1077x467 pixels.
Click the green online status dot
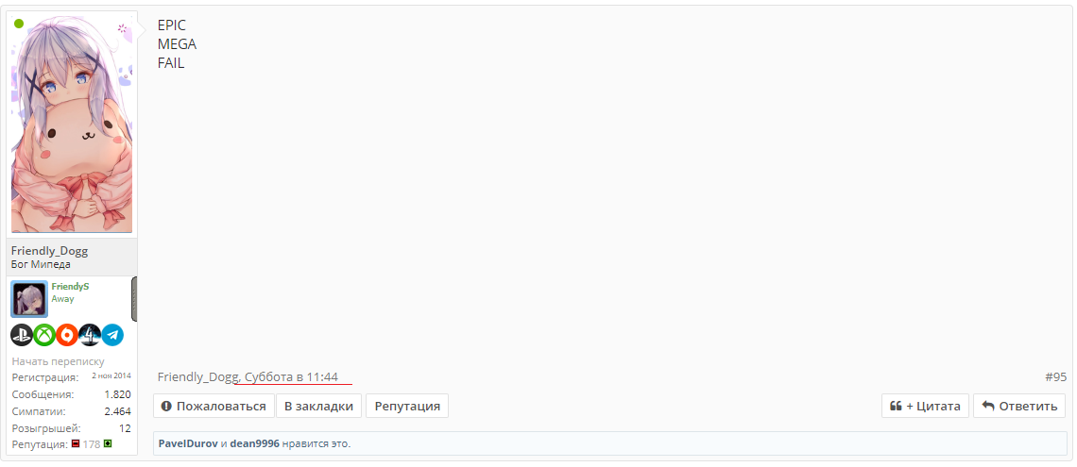19,24
